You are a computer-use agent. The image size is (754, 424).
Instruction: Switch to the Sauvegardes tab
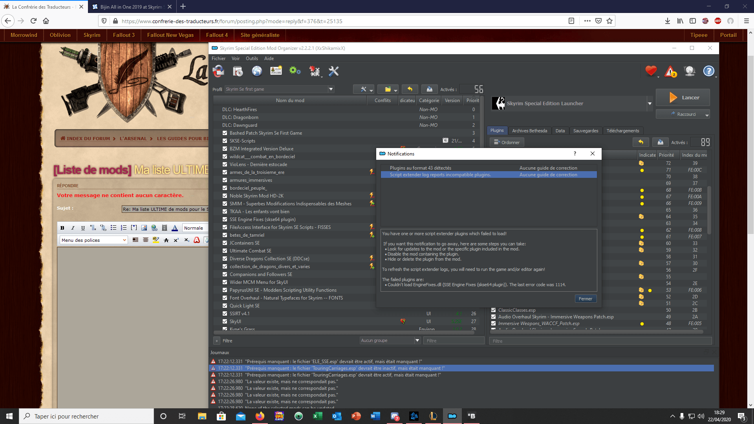pyautogui.click(x=585, y=131)
